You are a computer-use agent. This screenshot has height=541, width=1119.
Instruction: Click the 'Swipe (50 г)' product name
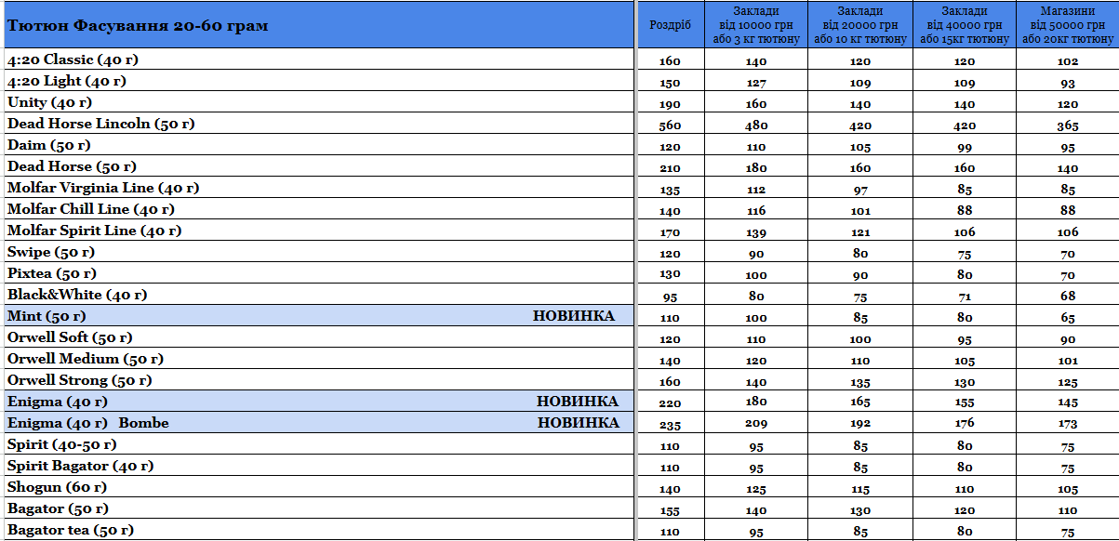[x=51, y=252]
